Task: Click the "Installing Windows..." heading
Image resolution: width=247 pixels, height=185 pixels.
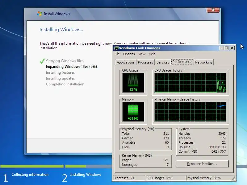Action: pyautogui.click(x=61, y=30)
